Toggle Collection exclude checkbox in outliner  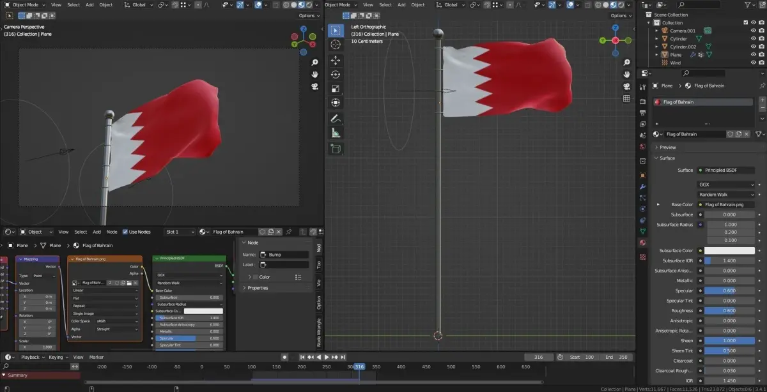click(x=746, y=23)
